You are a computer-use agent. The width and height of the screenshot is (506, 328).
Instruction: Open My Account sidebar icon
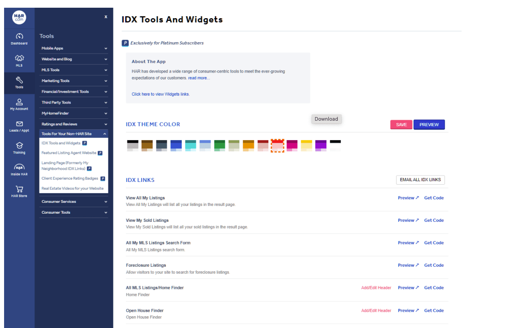point(19,105)
